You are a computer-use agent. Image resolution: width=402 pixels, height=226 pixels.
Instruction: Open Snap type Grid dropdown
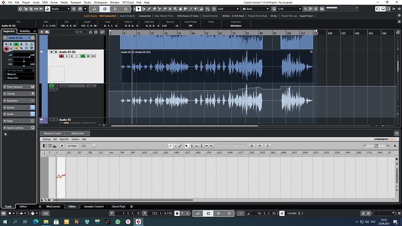[x=228, y=9]
